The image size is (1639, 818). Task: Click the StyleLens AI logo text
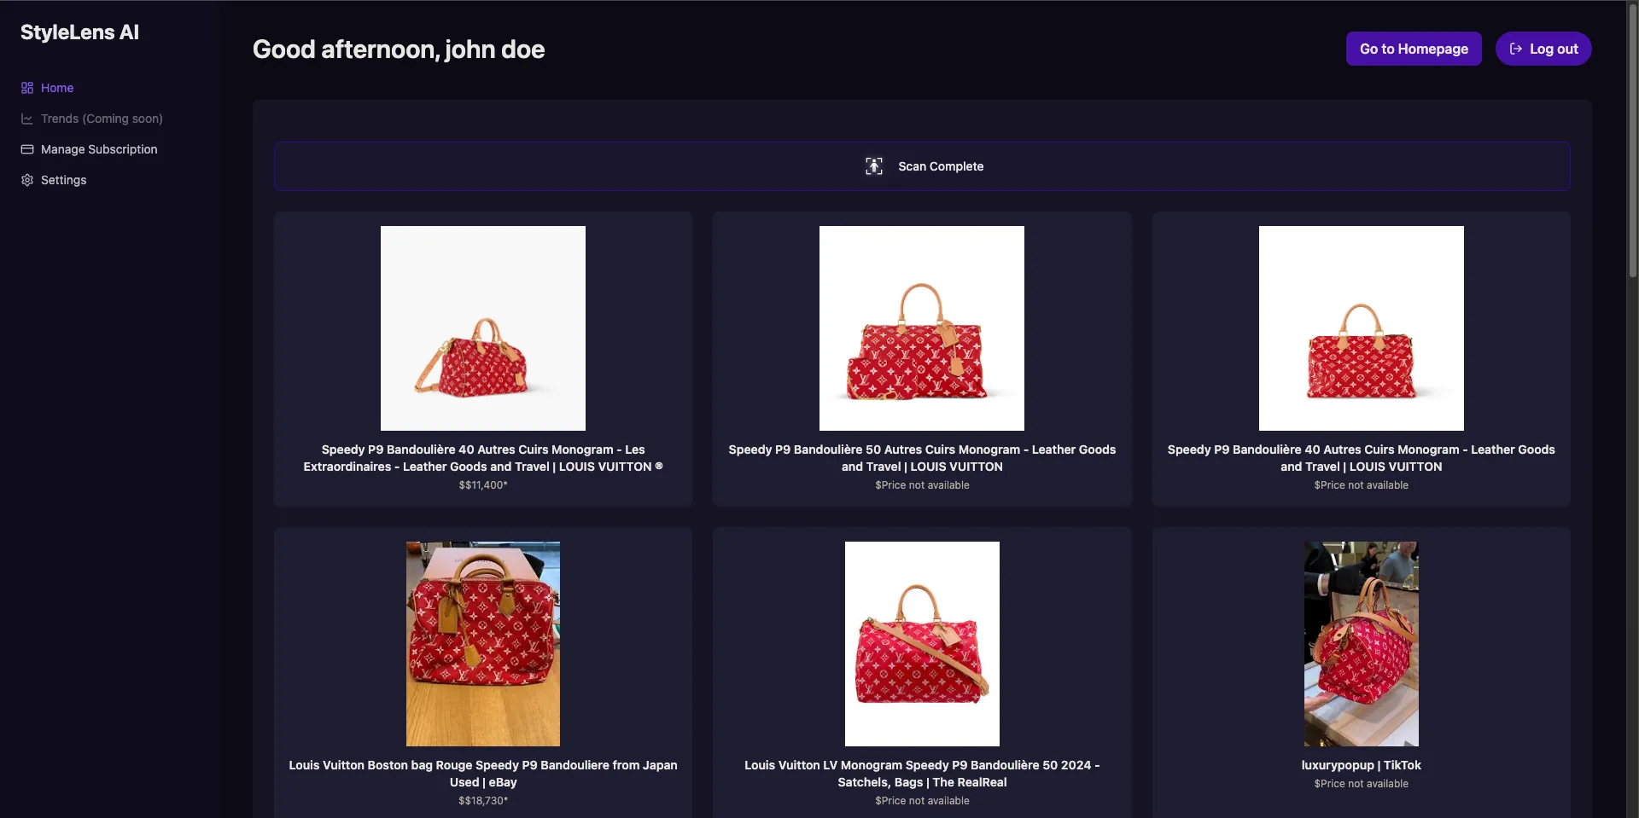pyautogui.click(x=79, y=32)
